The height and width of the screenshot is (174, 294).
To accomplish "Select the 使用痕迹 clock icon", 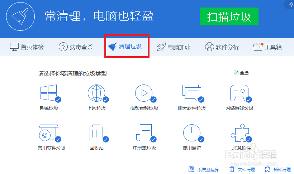I will tap(192, 132).
